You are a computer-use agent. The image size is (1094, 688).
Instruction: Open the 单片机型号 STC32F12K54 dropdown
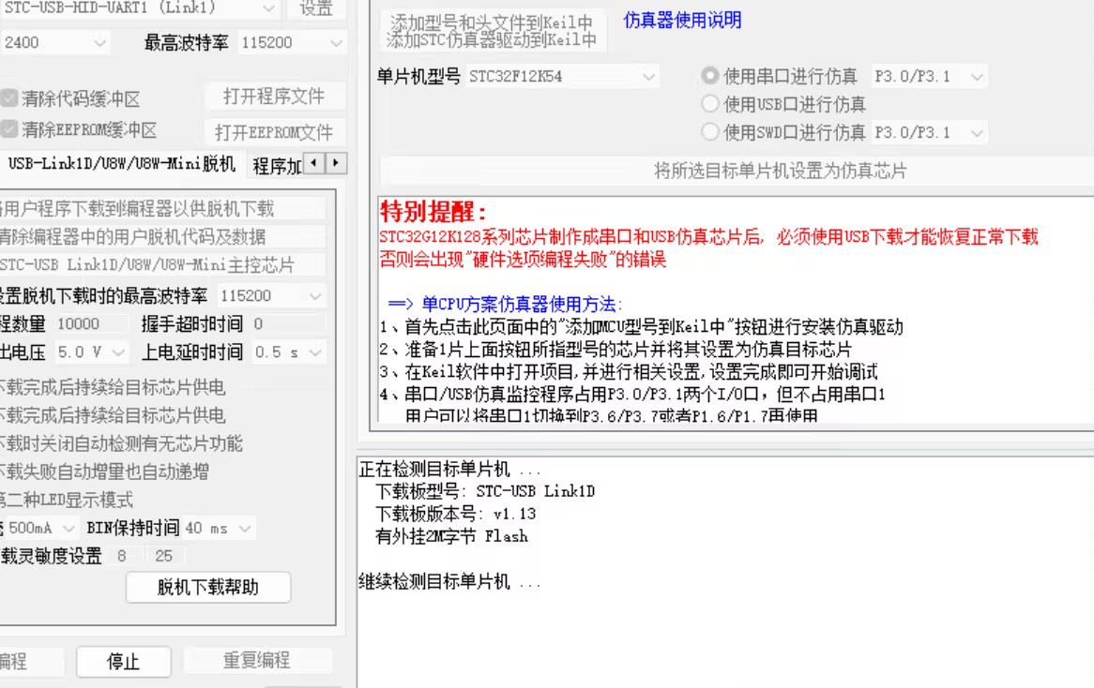coord(562,76)
